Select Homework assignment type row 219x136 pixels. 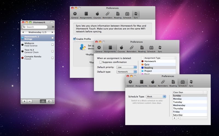click(x=159, y=61)
